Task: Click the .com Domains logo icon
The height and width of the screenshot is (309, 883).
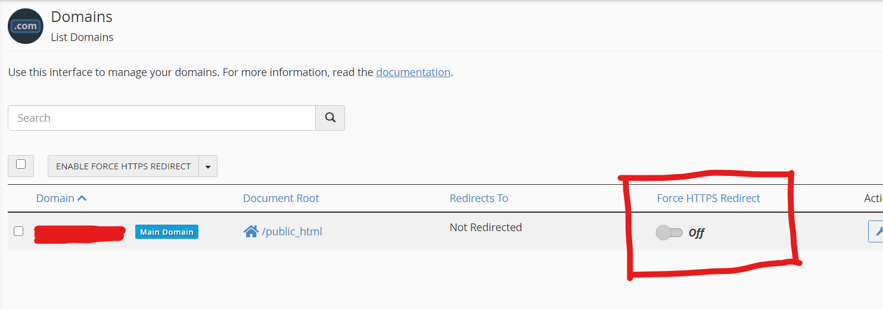Action: click(x=26, y=26)
